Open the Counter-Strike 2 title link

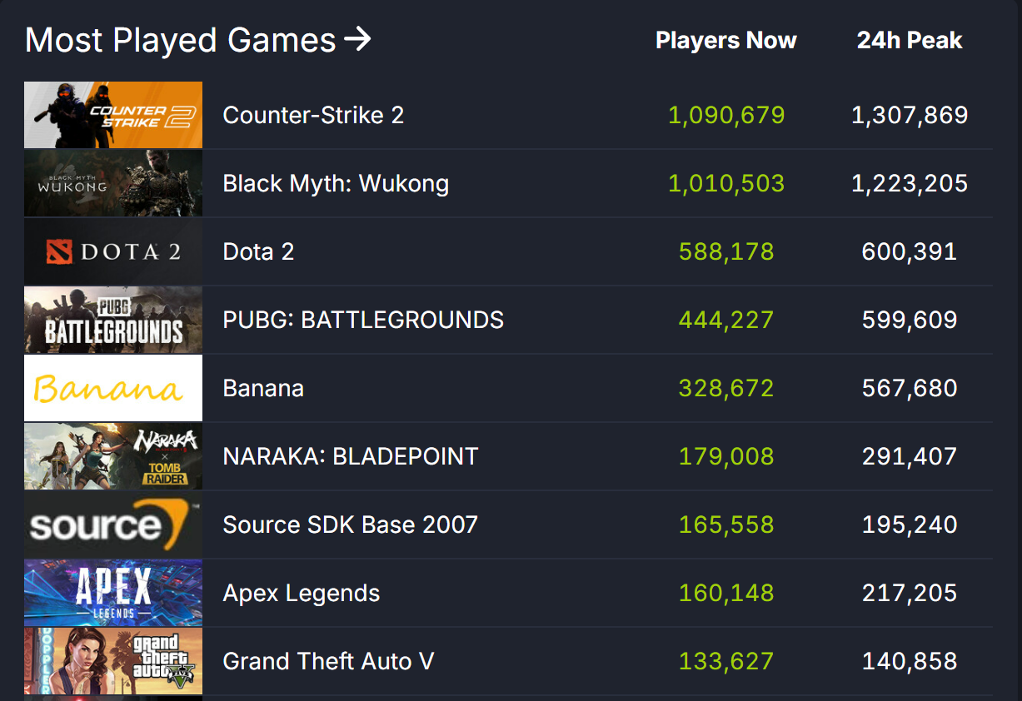[313, 115]
